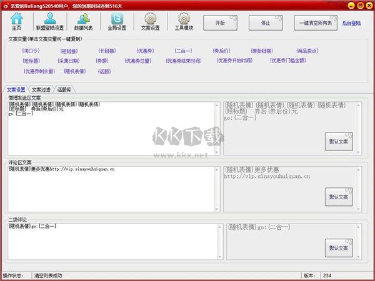Copy the {优惠券剩余量} variable
The image size is (375, 281).
pos(39,71)
